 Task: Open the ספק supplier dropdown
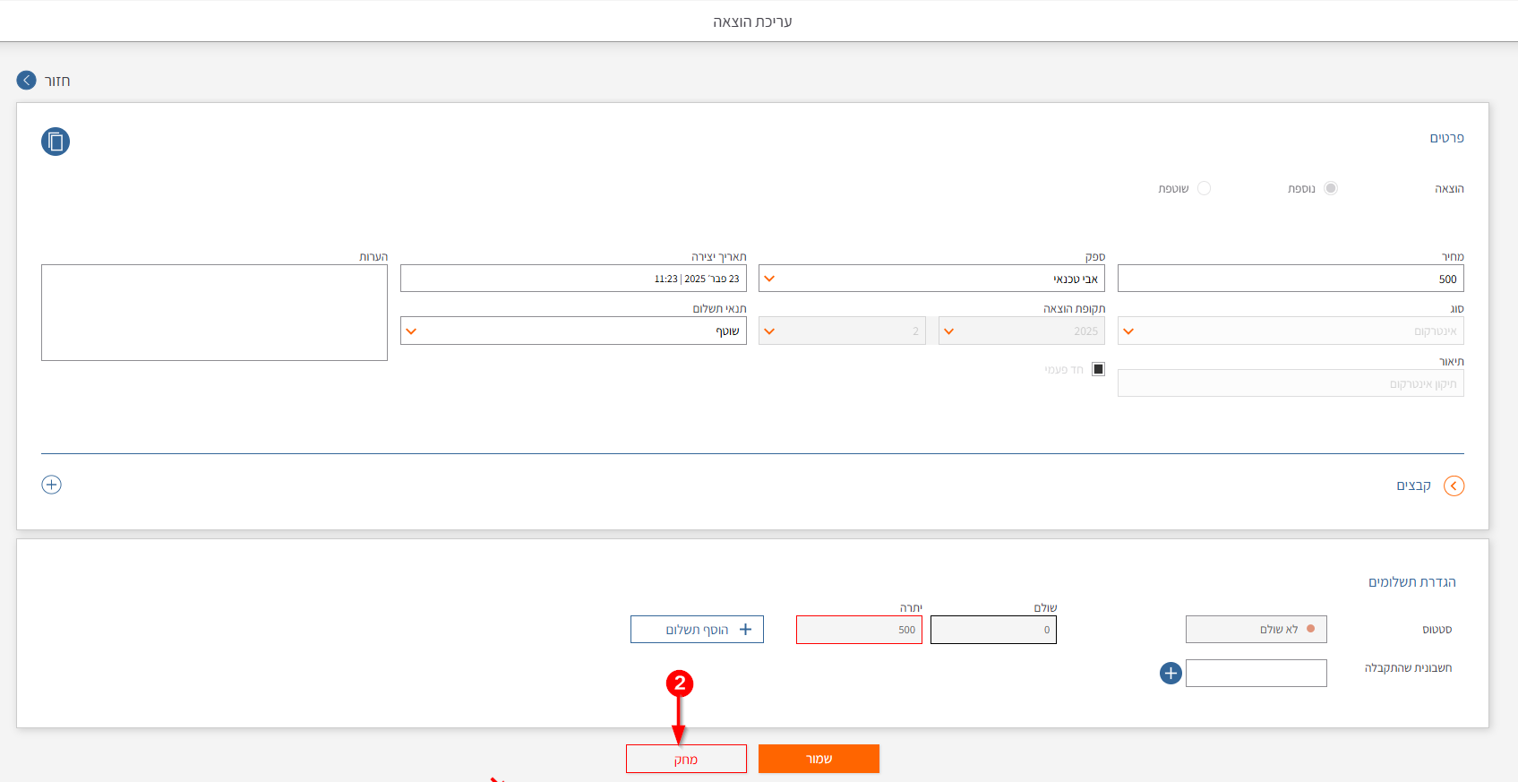pos(931,279)
